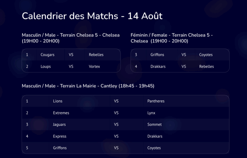Select Lions in Cantley match 1
The width and height of the screenshot is (247, 158).
coord(58,101)
